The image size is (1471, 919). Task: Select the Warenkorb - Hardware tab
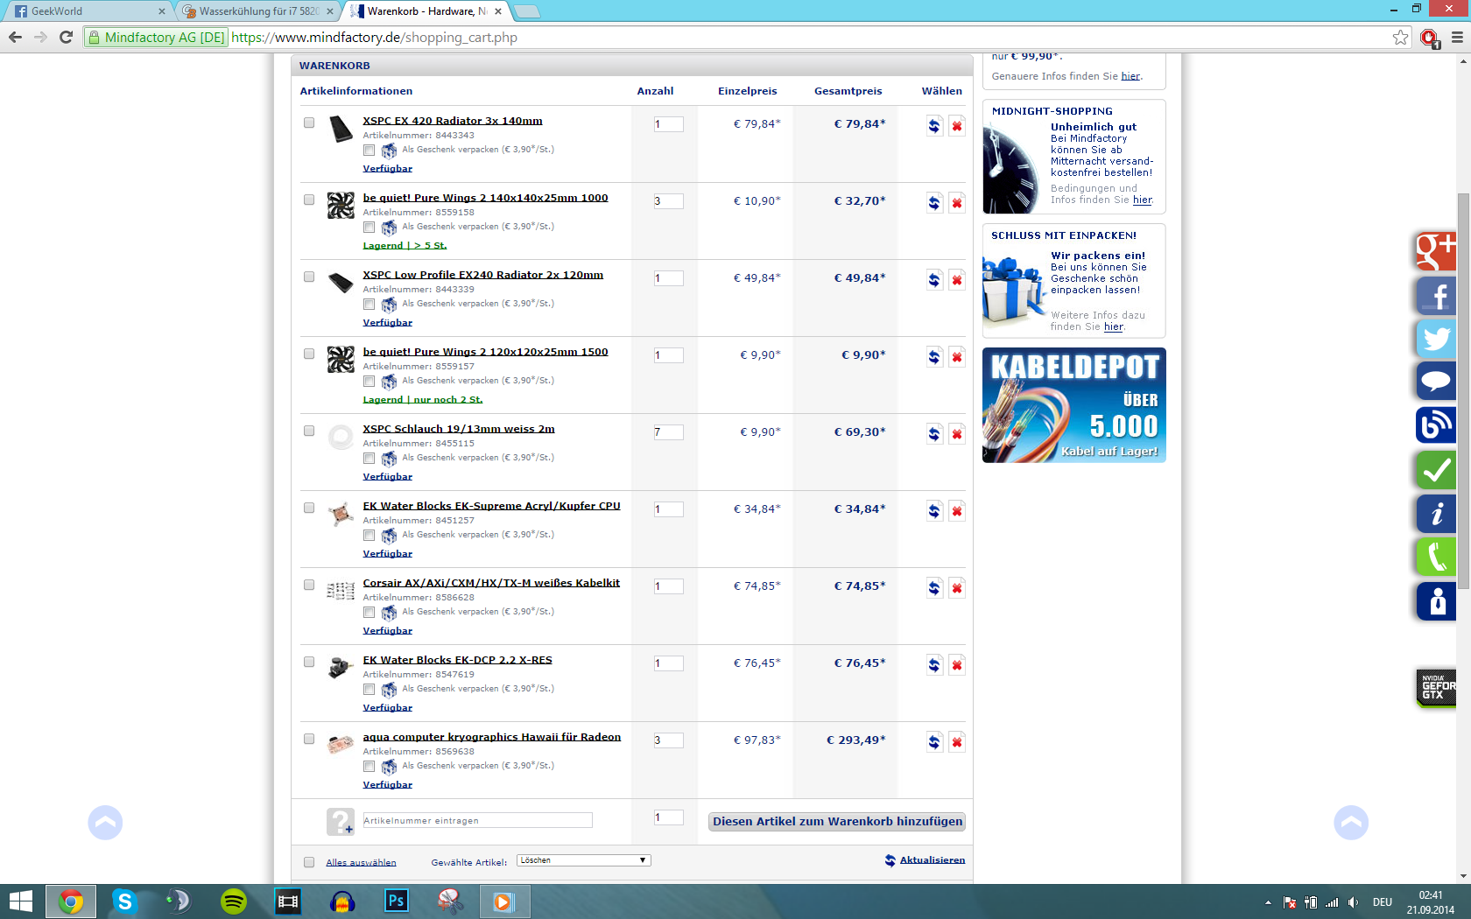[427, 11]
